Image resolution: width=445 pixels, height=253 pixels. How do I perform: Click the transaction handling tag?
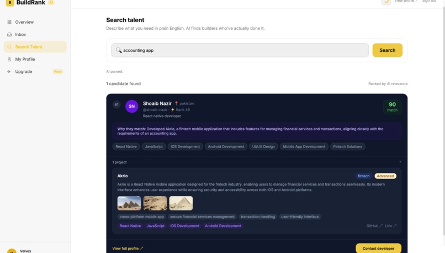coord(258,217)
